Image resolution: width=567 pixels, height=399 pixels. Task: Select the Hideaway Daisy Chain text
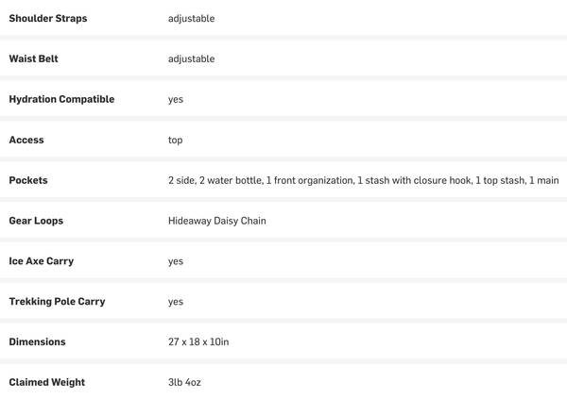[x=217, y=221]
